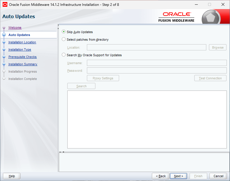
Task: Click the Auto Updates page heading
Action: click(x=19, y=16)
